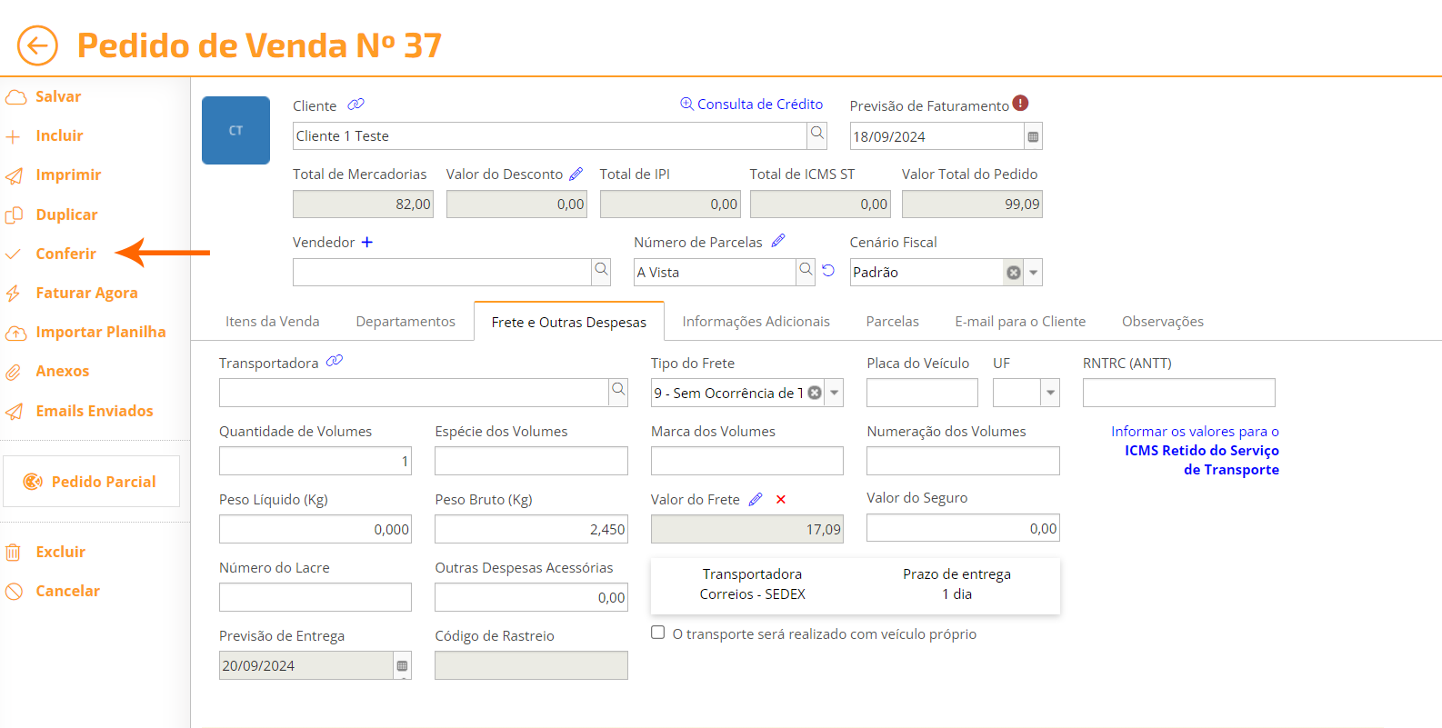Screen dimensions: 1442x728
Task: Click the Peso Bruto (Kg) input field
Action: [530, 529]
